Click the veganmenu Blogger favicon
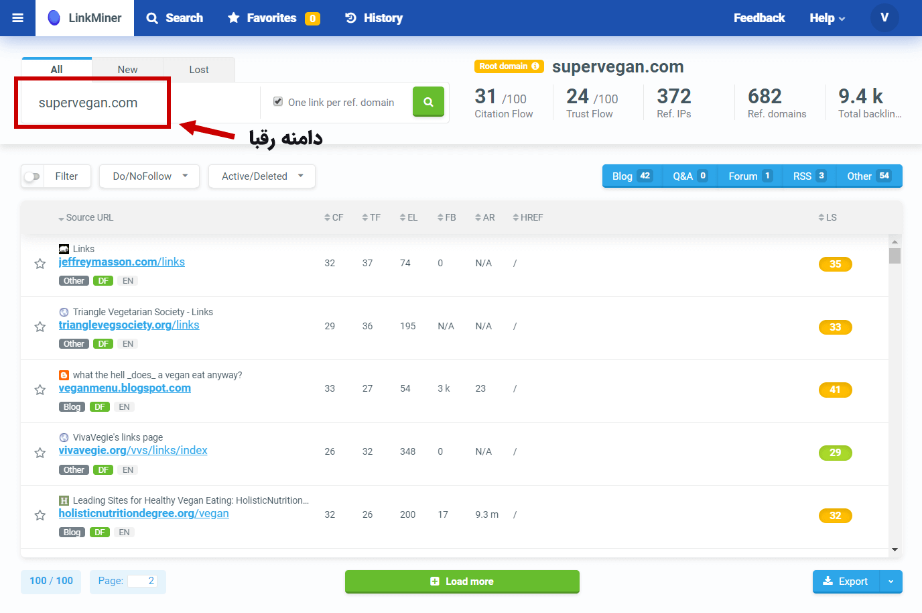Image resolution: width=922 pixels, height=613 pixels. (x=64, y=375)
